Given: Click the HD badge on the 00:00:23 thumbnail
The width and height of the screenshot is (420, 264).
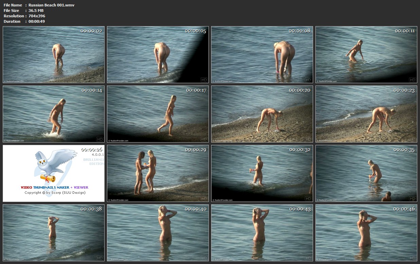Looking at the screenshot, I should tap(412, 139).
